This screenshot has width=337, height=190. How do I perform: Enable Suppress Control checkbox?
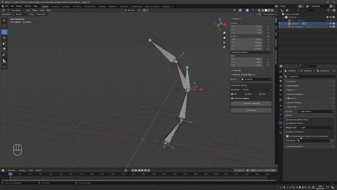coord(287,123)
